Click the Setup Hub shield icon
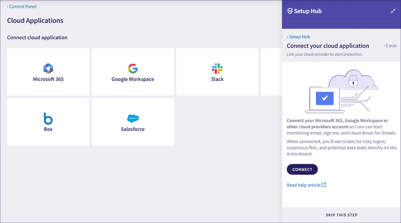Screen dimensions: 401x223 (290, 11)
